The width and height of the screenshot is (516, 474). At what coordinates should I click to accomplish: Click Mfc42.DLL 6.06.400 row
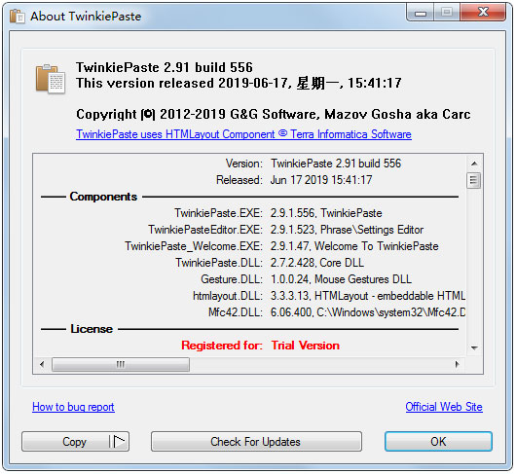pyautogui.click(x=337, y=312)
